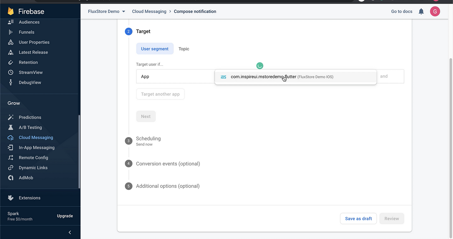Click the Target another app button
The height and width of the screenshot is (239, 453).
coord(160,94)
